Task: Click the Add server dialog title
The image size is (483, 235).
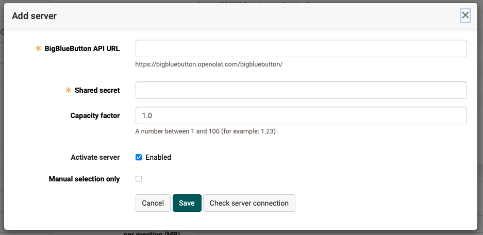Action: tap(34, 16)
